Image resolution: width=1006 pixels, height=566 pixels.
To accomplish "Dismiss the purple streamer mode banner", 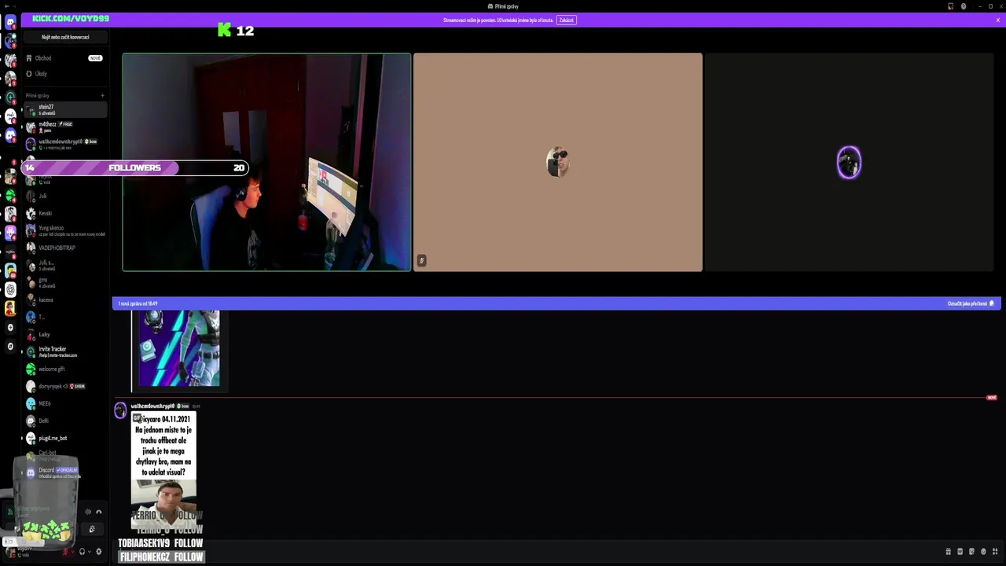I will point(997,20).
